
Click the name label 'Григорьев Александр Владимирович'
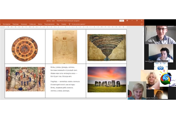[156, 61]
